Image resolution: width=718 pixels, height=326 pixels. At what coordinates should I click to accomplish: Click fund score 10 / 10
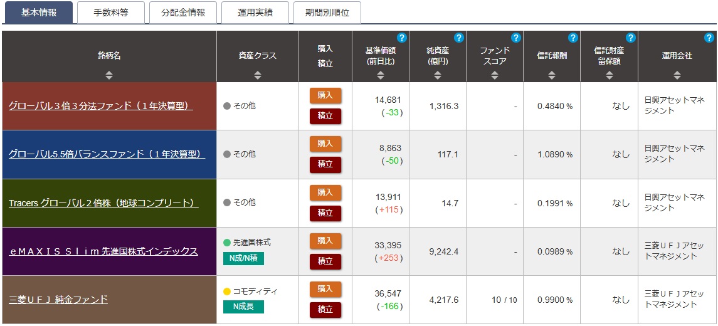[x=504, y=300]
